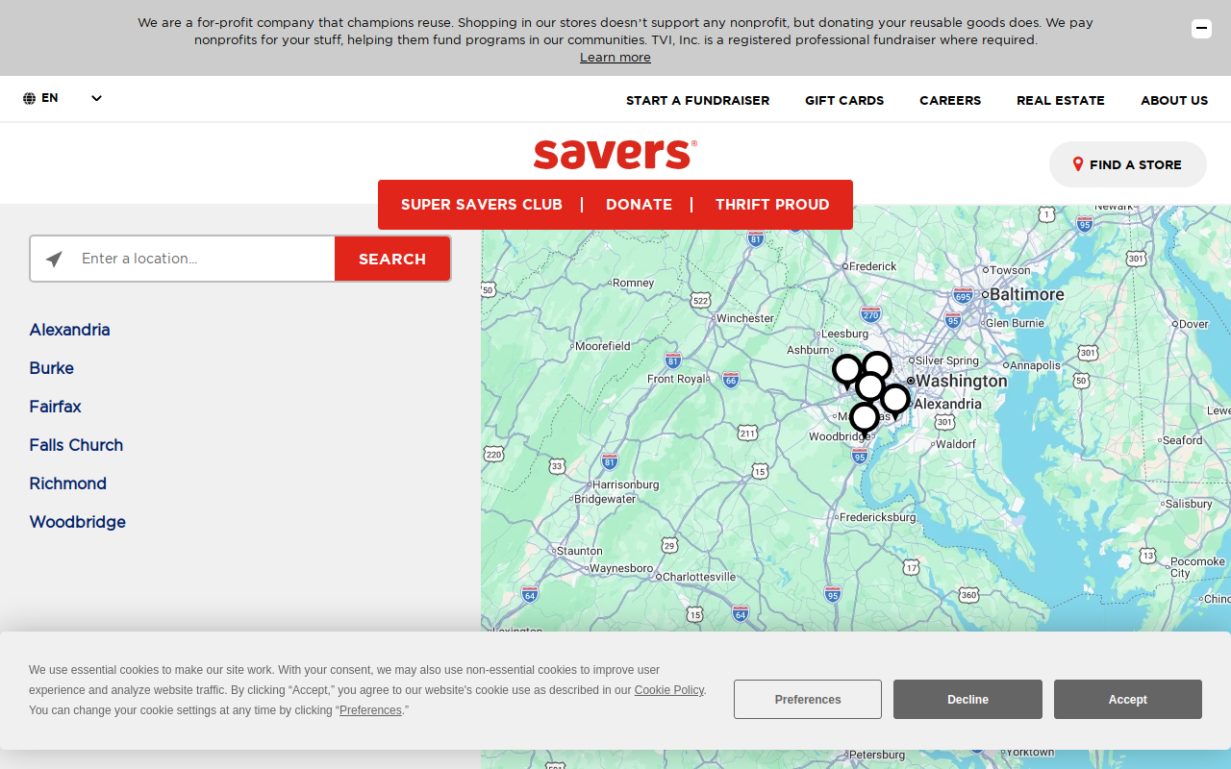
Task: Click Annapolis on the map
Action: 1036,365
